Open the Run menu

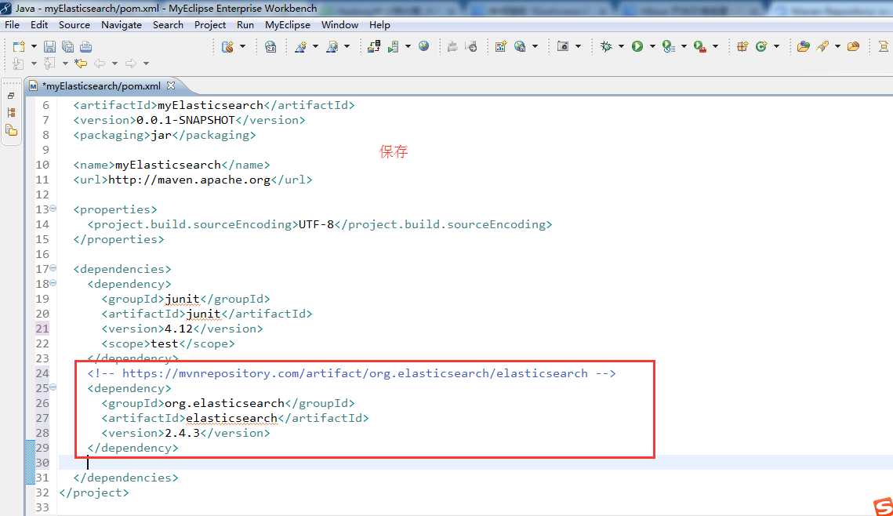245,25
